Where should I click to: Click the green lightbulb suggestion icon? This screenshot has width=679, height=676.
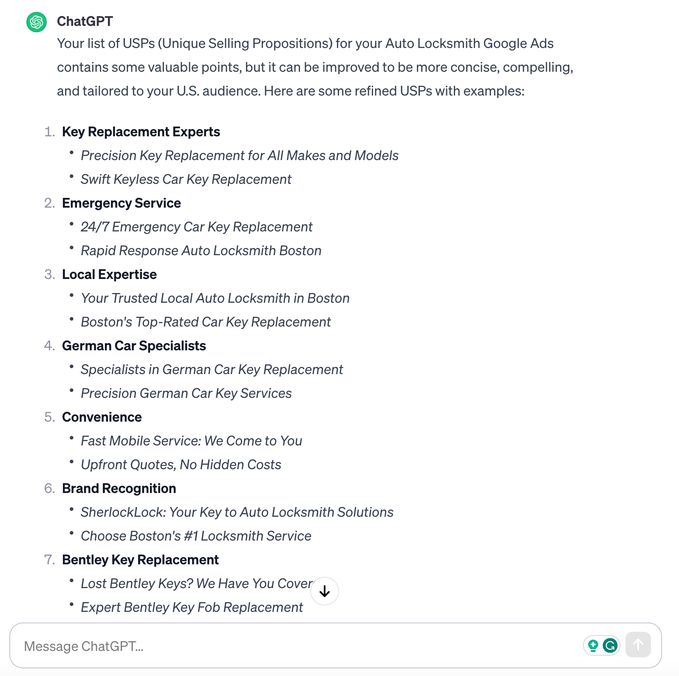(x=593, y=646)
